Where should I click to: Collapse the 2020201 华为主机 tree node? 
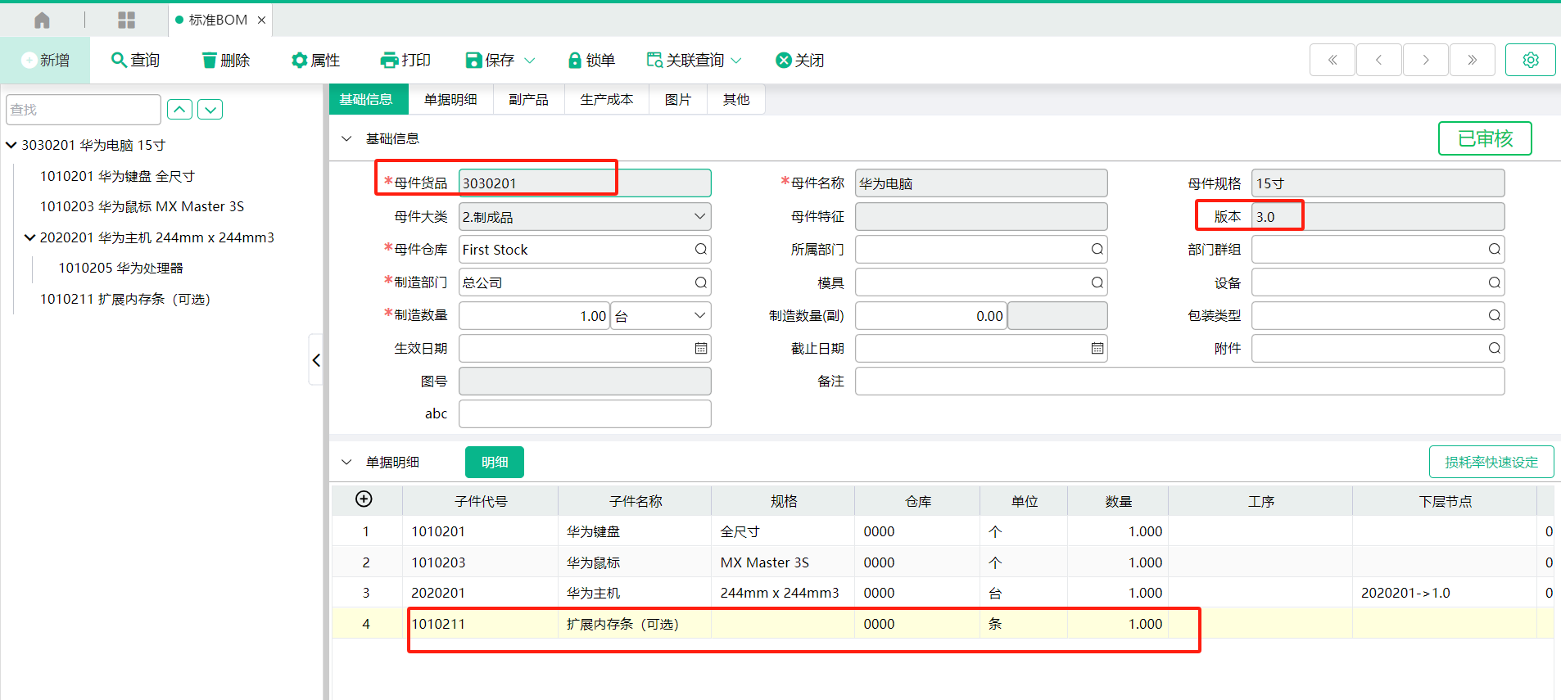(x=30, y=237)
